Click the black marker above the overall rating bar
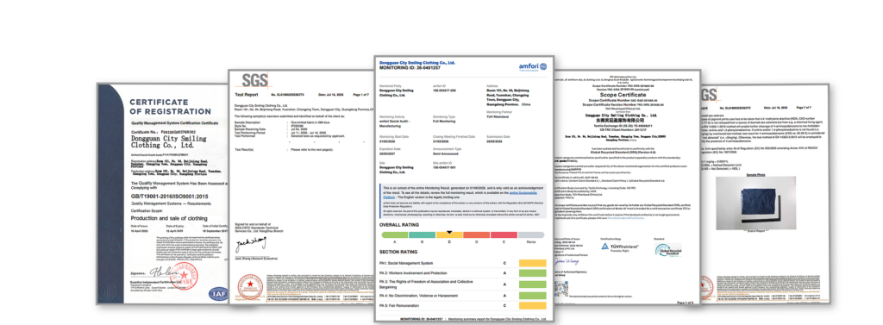Image resolution: width=883 pixels, height=325 pixels. tap(449, 232)
